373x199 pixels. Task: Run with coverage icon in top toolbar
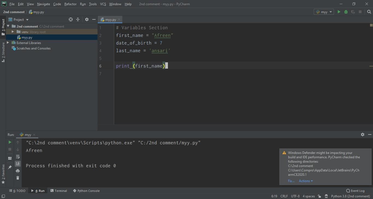[353, 12]
